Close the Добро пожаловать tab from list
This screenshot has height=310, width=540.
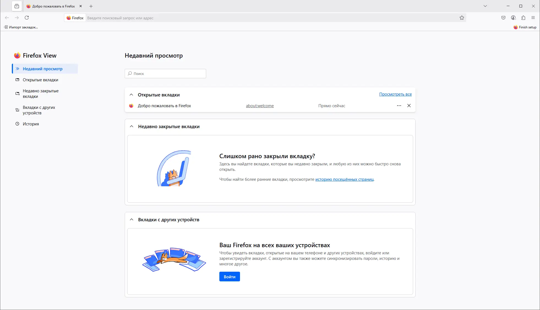pos(409,106)
